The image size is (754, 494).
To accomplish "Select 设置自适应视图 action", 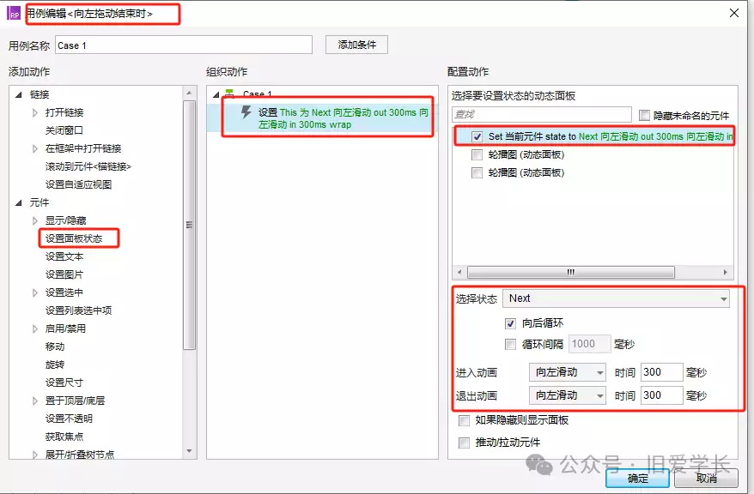I will (x=78, y=184).
